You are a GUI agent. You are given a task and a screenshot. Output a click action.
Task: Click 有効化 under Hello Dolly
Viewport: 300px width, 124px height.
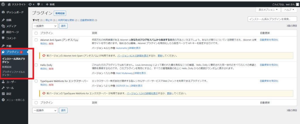click(44, 69)
